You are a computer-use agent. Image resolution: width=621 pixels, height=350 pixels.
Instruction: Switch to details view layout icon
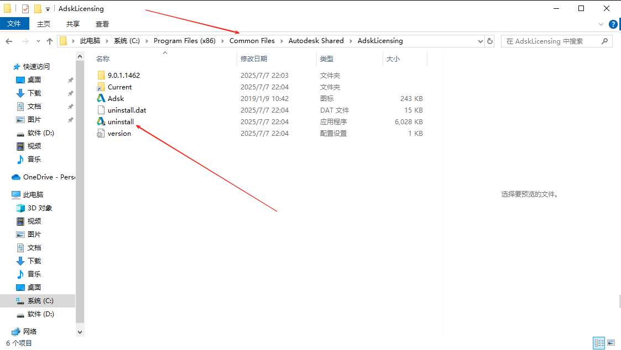pyautogui.click(x=599, y=343)
